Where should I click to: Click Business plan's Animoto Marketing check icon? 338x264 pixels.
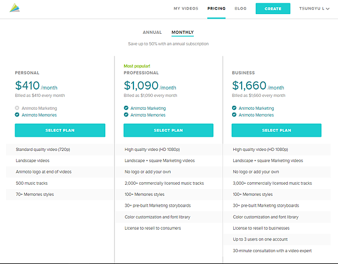pos(234,108)
